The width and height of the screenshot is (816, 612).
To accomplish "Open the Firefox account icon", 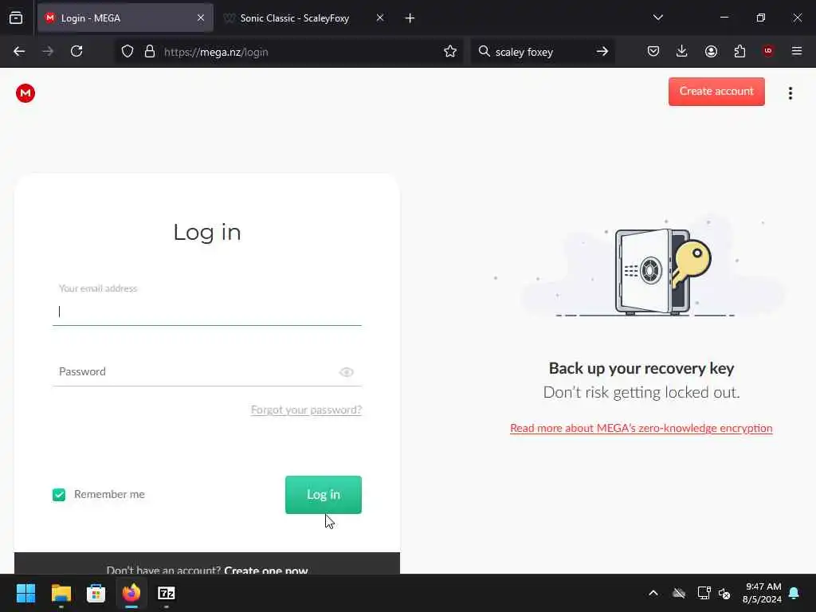I will pos(711,52).
